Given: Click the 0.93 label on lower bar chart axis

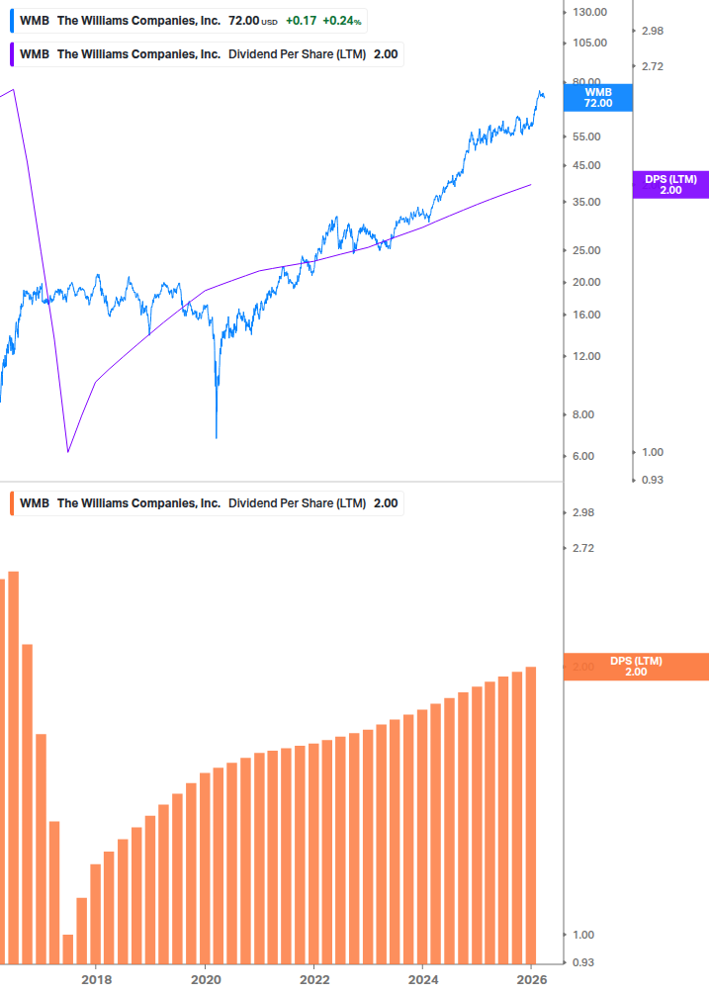Looking at the screenshot, I should [x=582, y=962].
